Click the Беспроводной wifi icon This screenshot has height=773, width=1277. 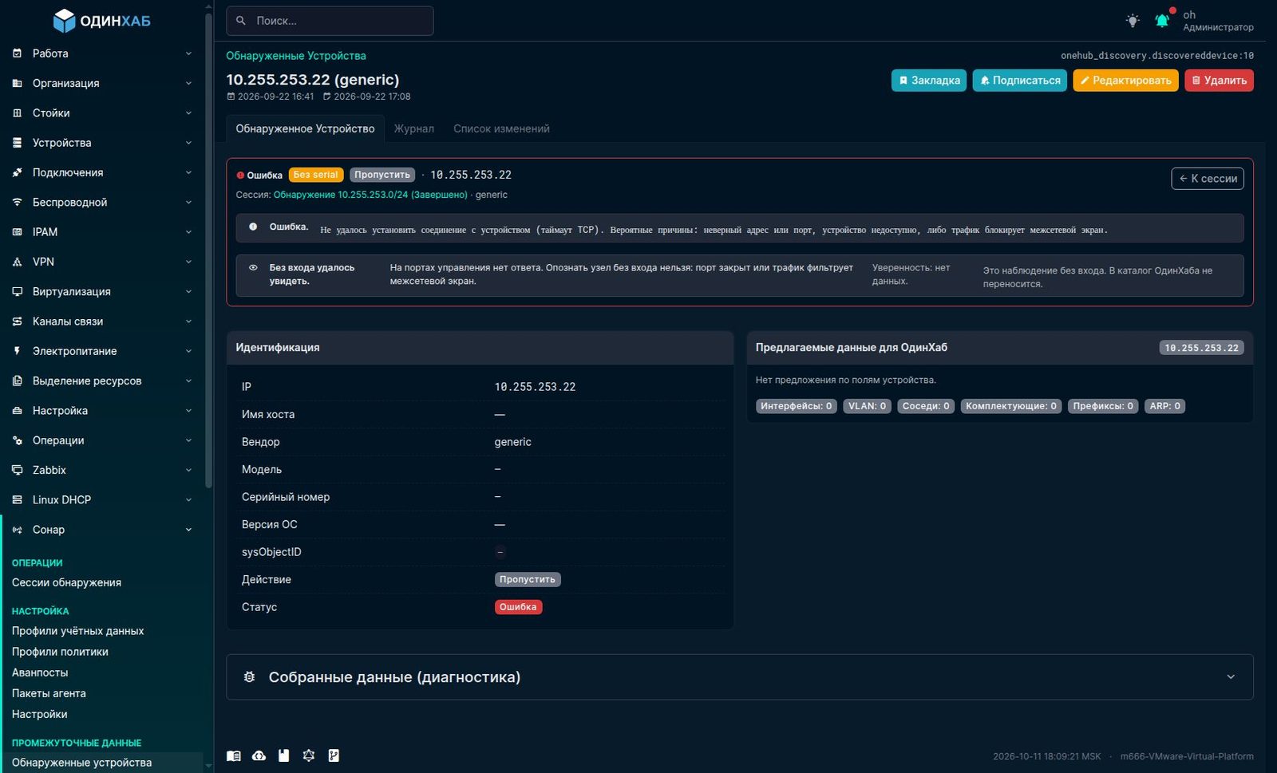point(18,202)
